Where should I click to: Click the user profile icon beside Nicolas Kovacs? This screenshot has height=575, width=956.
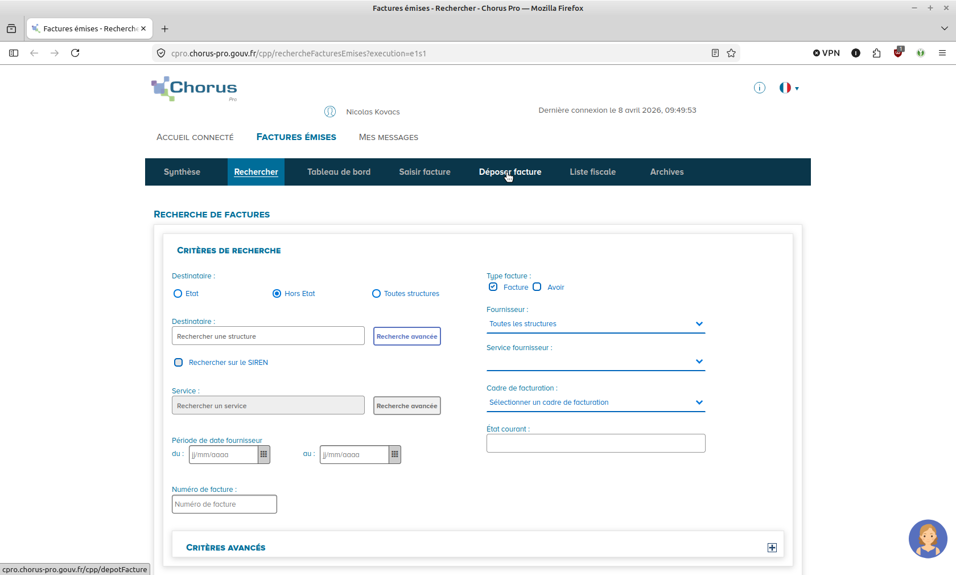[x=330, y=112]
